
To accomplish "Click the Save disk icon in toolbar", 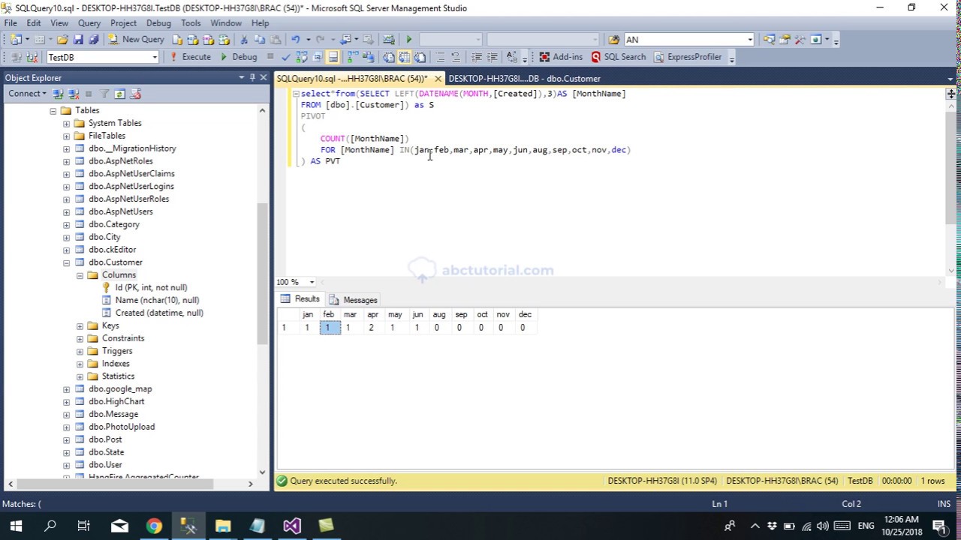I will (78, 39).
